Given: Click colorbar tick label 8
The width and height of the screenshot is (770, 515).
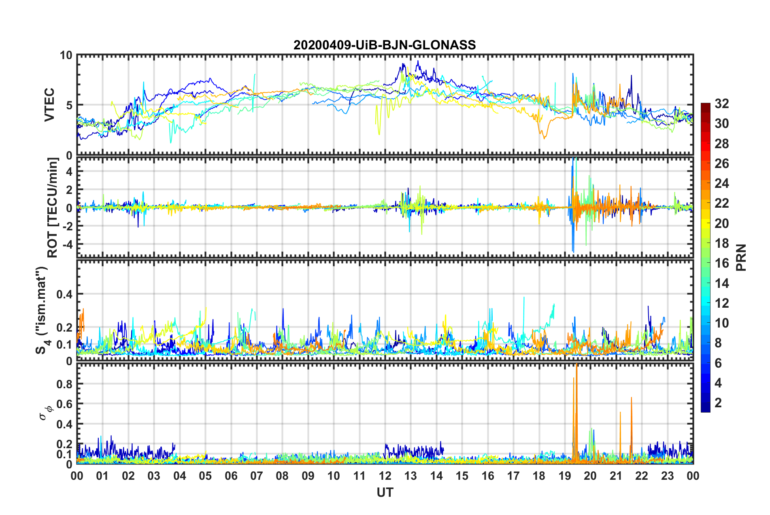Looking at the screenshot, I should (718, 343).
